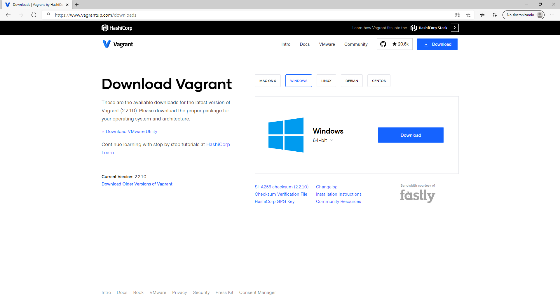Open the Docs navigation item
560x303 pixels.
[304, 44]
